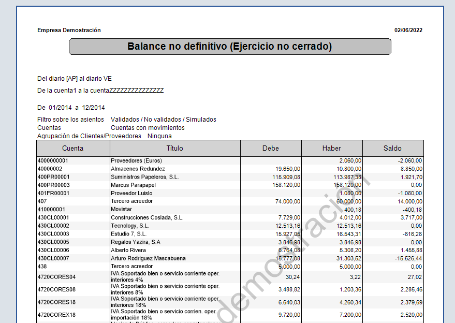
Task: Select the Empresa Demostración company name
Action: (69, 30)
